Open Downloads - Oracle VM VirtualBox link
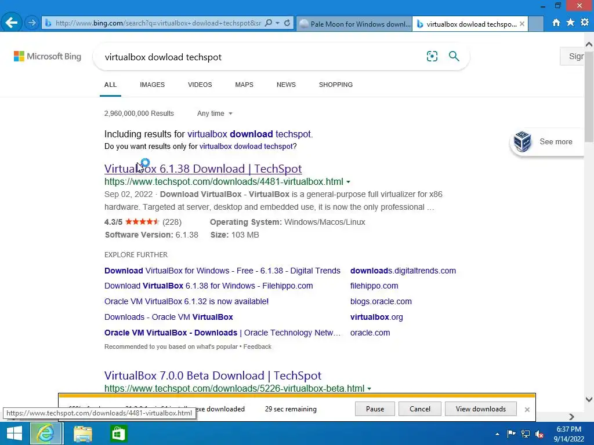 pyautogui.click(x=169, y=317)
